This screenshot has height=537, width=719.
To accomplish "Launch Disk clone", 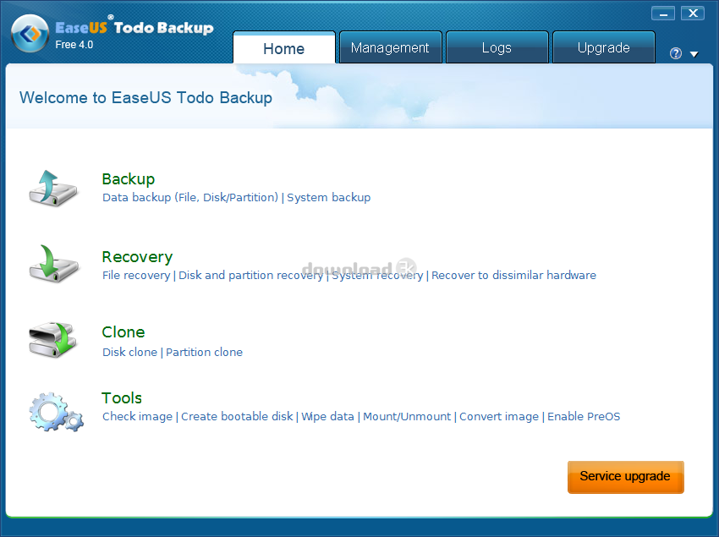I will [x=129, y=352].
